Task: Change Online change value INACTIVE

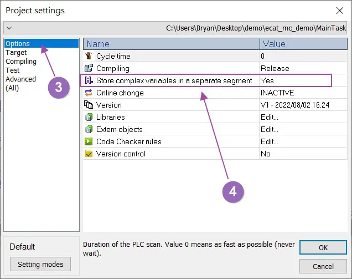Action: tap(277, 93)
